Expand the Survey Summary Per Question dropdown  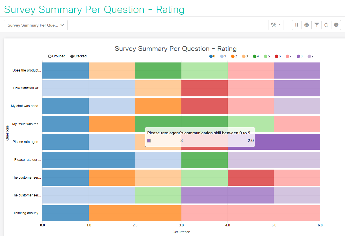tap(36, 25)
